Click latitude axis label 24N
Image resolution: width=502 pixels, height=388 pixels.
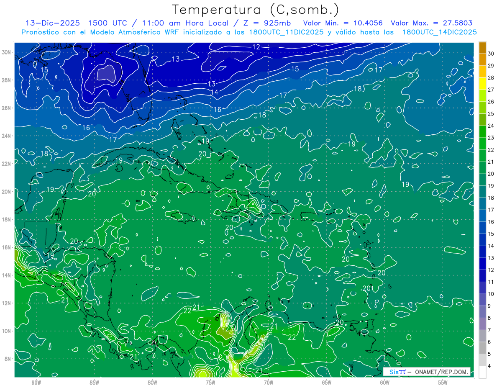point(7,136)
